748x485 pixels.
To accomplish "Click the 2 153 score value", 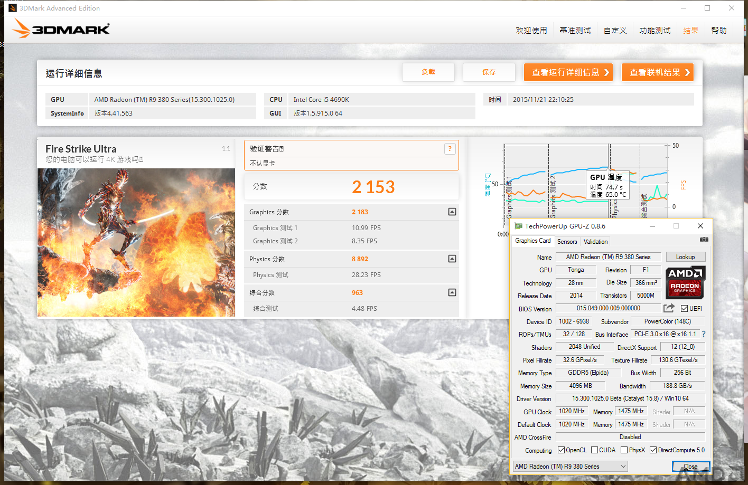I will [373, 187].
